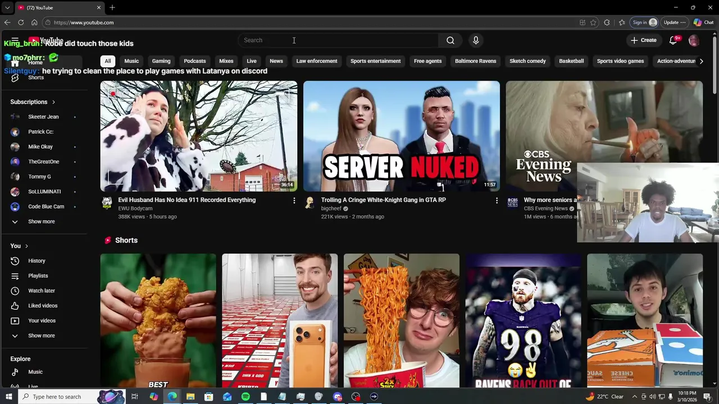Show more subscriptions below Code Blue Cam
The width and height of the screenshot is (719, 404).
[42, 222]
